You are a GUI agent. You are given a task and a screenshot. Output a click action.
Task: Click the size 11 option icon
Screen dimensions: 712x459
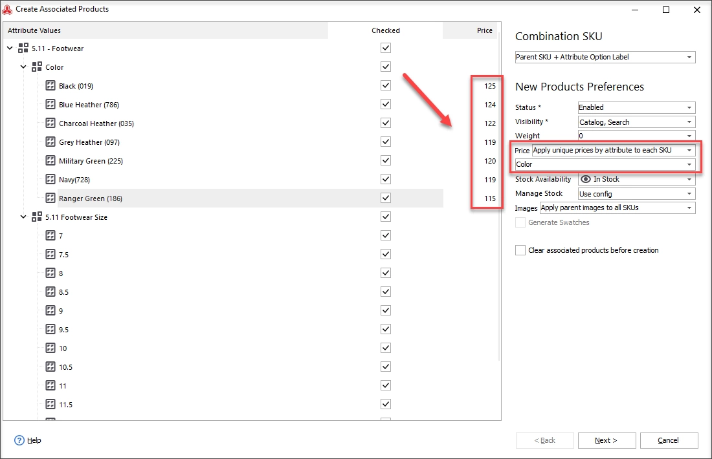tap(50, 385)
